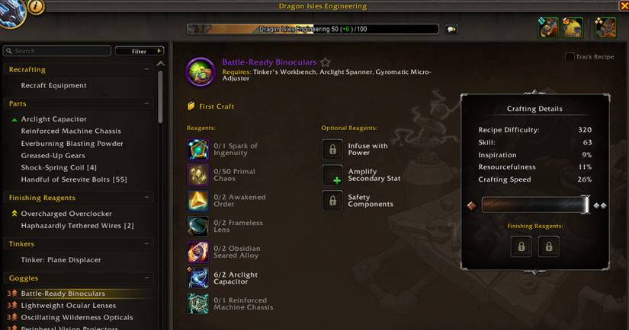Viewport: 629px width, 330px height.
Task: Open the Frameless Lens reagent slot
Action: pos(197,226)
